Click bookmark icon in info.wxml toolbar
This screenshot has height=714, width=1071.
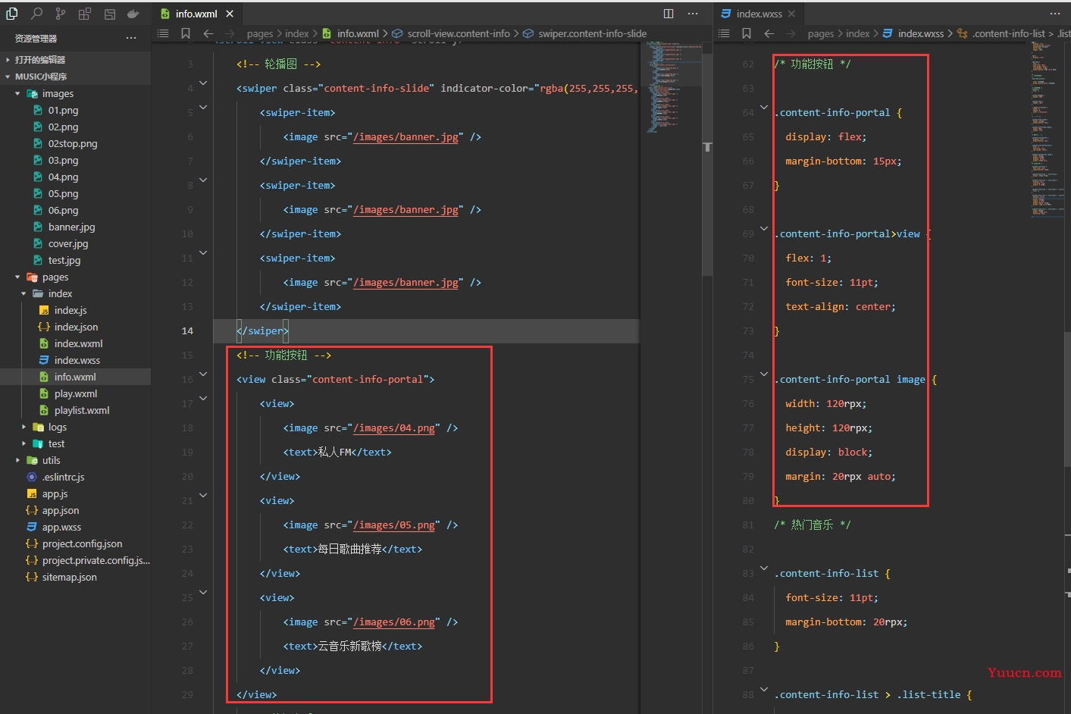[x=186, y=33]
